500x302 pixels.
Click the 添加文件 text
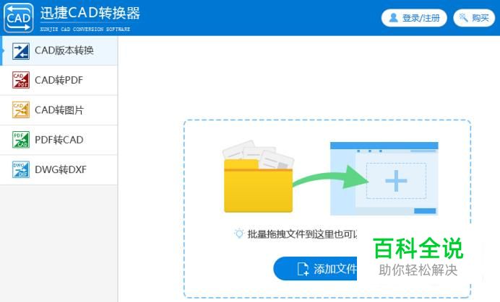(x=335, y=269)
